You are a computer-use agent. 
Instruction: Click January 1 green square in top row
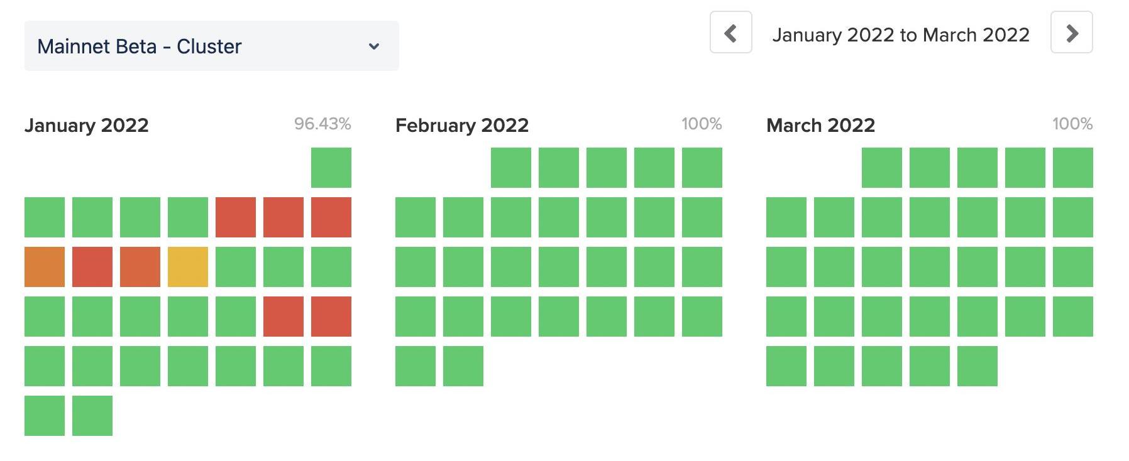[x=331, y=168]
